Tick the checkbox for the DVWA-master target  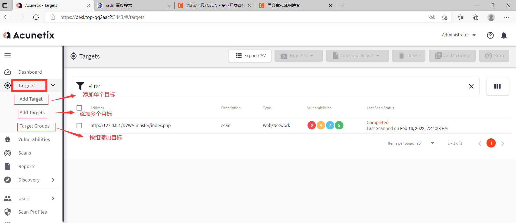[x=79, y=126]
